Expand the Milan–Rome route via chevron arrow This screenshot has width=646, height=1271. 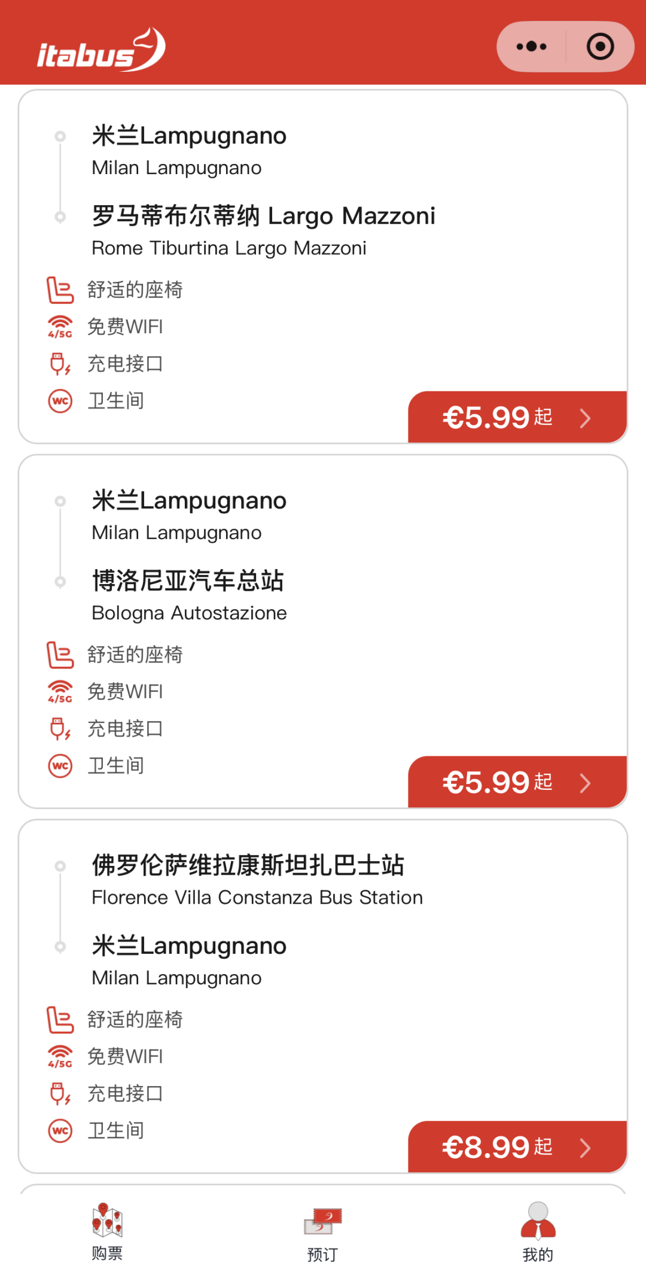tap(586, 418)
